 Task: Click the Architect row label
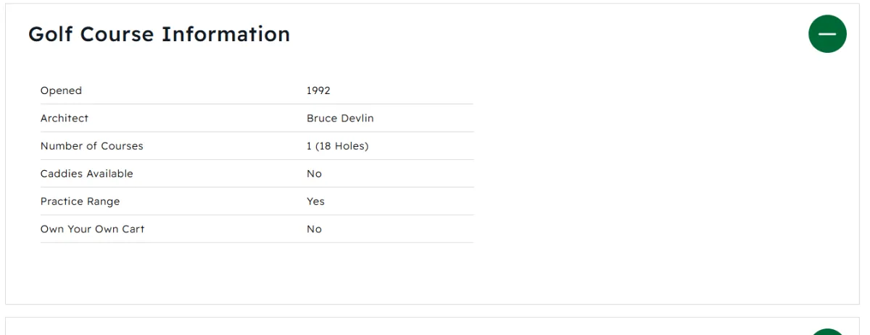tap(65, 118)
